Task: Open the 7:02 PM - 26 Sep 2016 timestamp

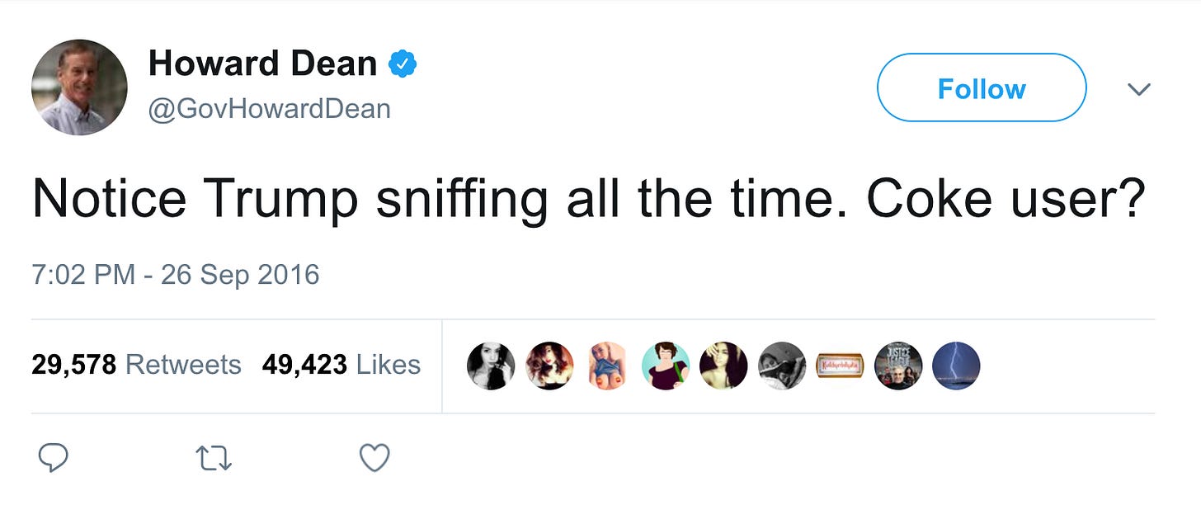Action: [x=175, y=275]
